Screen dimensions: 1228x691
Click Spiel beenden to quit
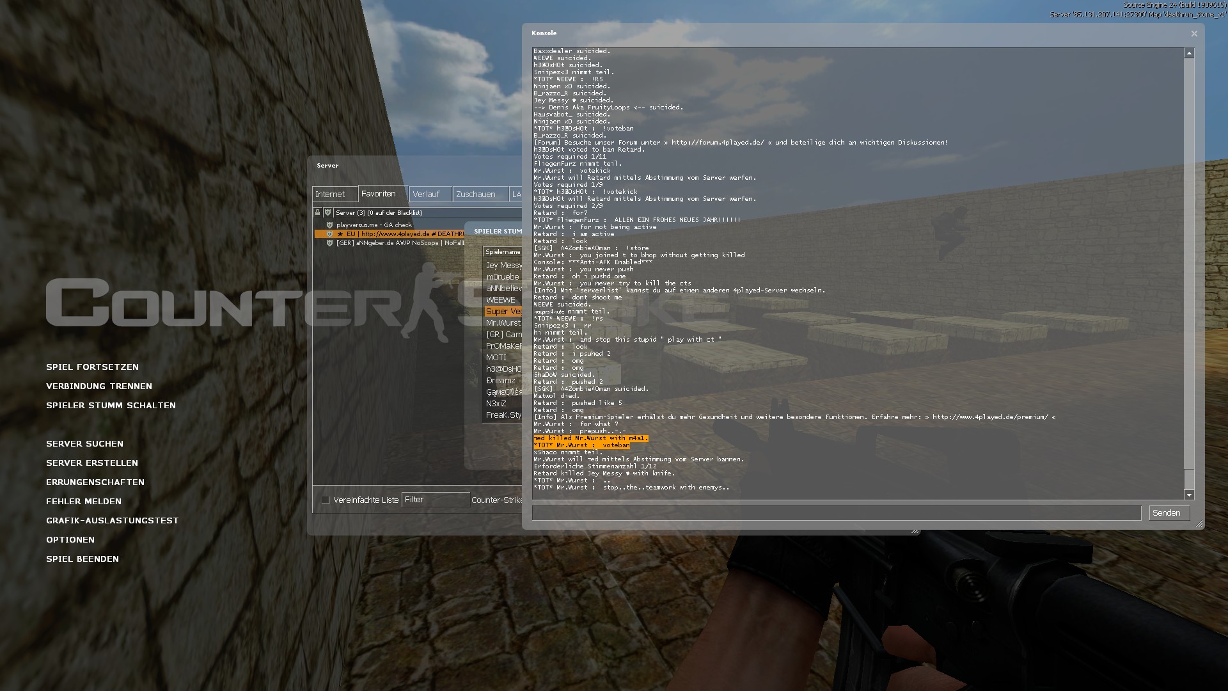pyautogui.click(x=83, y=559)
